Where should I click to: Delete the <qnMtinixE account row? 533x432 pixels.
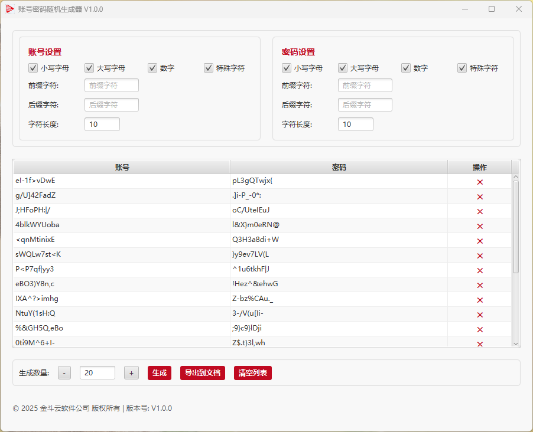pyautogui.click(x=480, y=241)
